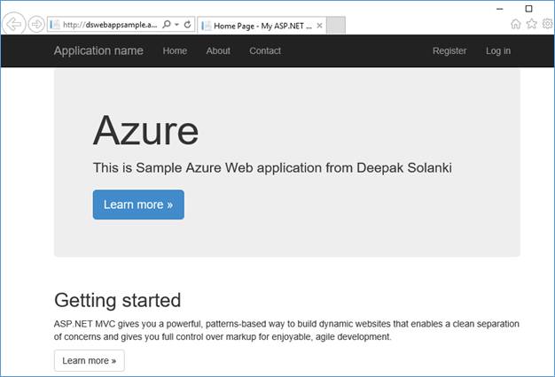Click the search magnifier icon in address bar

pos(166,25)
